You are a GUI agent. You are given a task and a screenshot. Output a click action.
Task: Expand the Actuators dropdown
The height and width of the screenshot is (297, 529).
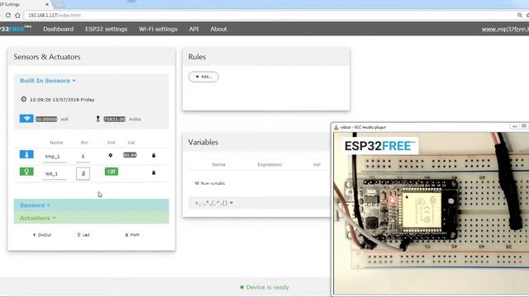tap(37, 218)
